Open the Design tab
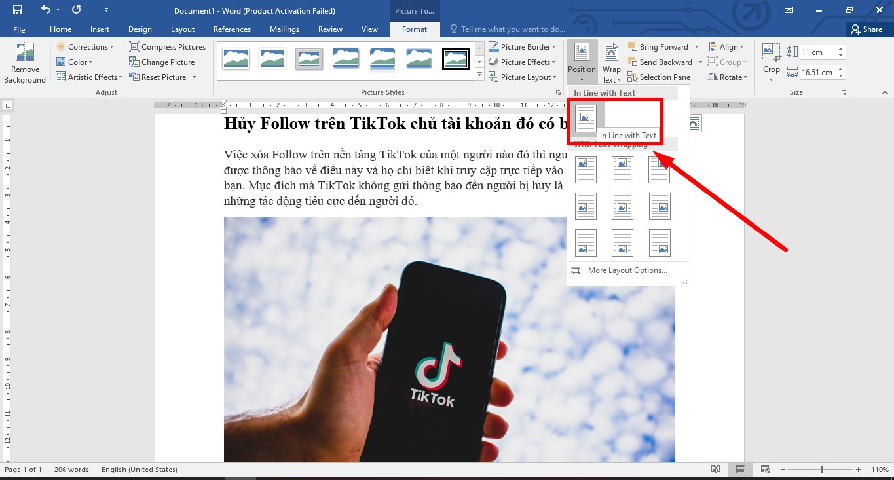Viewport: 894px width, 480px height. click(x=140, y=29)
